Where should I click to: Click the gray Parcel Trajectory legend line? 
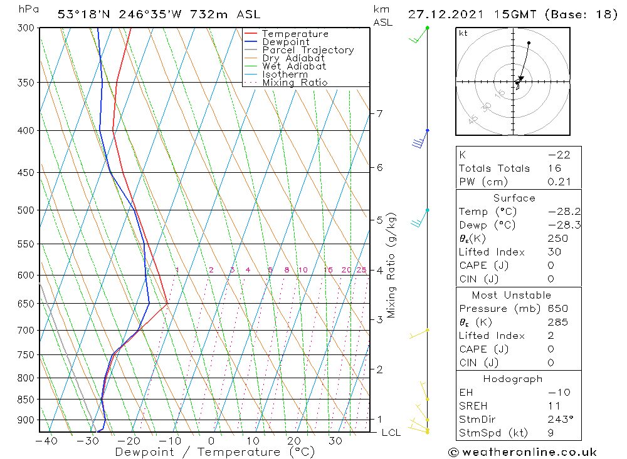click(250, 50)
